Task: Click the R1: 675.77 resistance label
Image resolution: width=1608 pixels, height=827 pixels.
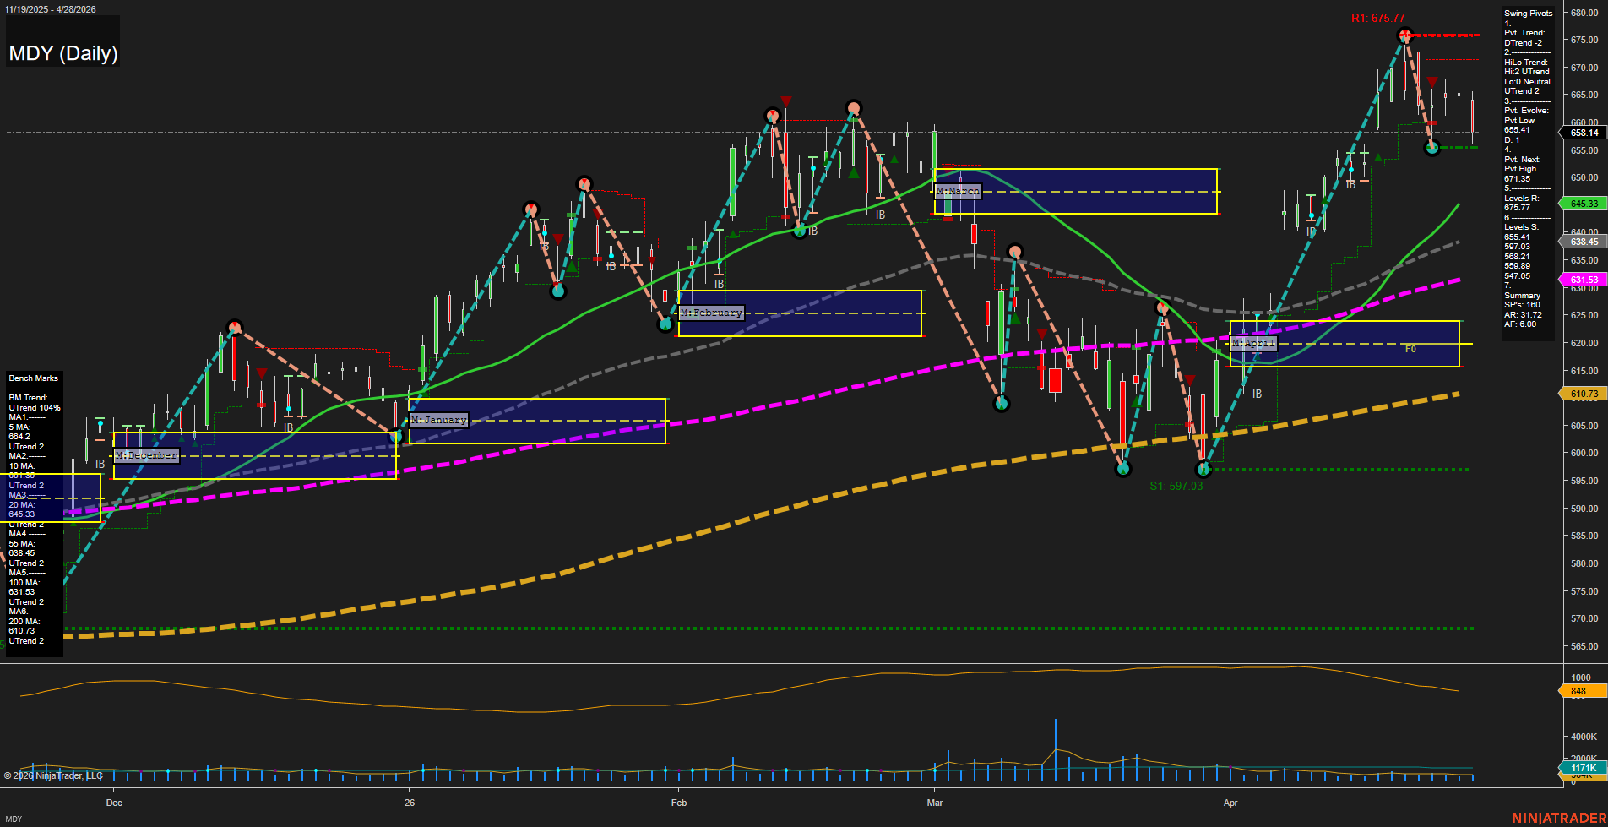Action: 1377,18
